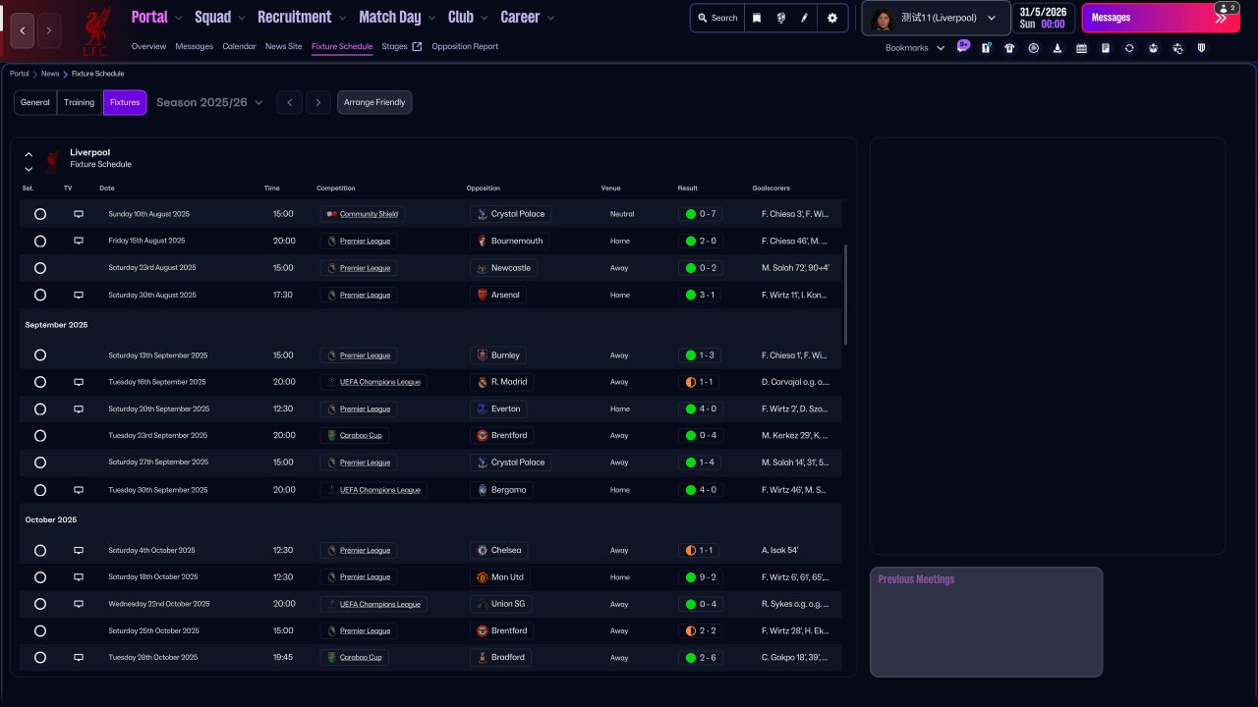Viewport: 1258px width, 707px height.
Task: Select the Chelsea fixture radio button
Action: click(40, 551)
